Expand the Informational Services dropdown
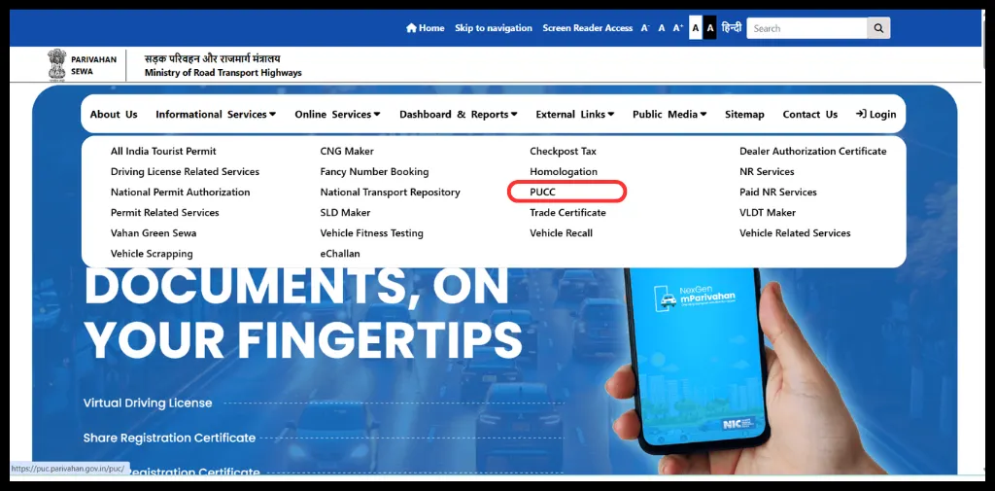Screen dimensions: 995x491 point(215,114)
